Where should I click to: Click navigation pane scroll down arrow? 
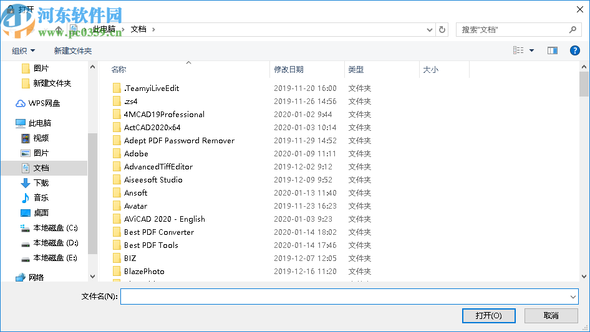tap(92, 277)
